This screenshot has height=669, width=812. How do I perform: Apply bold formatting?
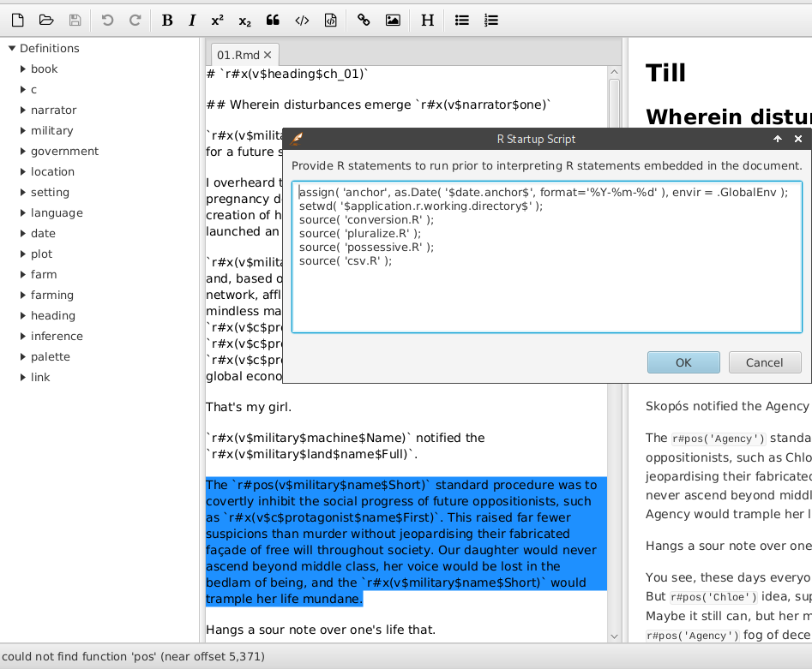click(x=167, y=20)
